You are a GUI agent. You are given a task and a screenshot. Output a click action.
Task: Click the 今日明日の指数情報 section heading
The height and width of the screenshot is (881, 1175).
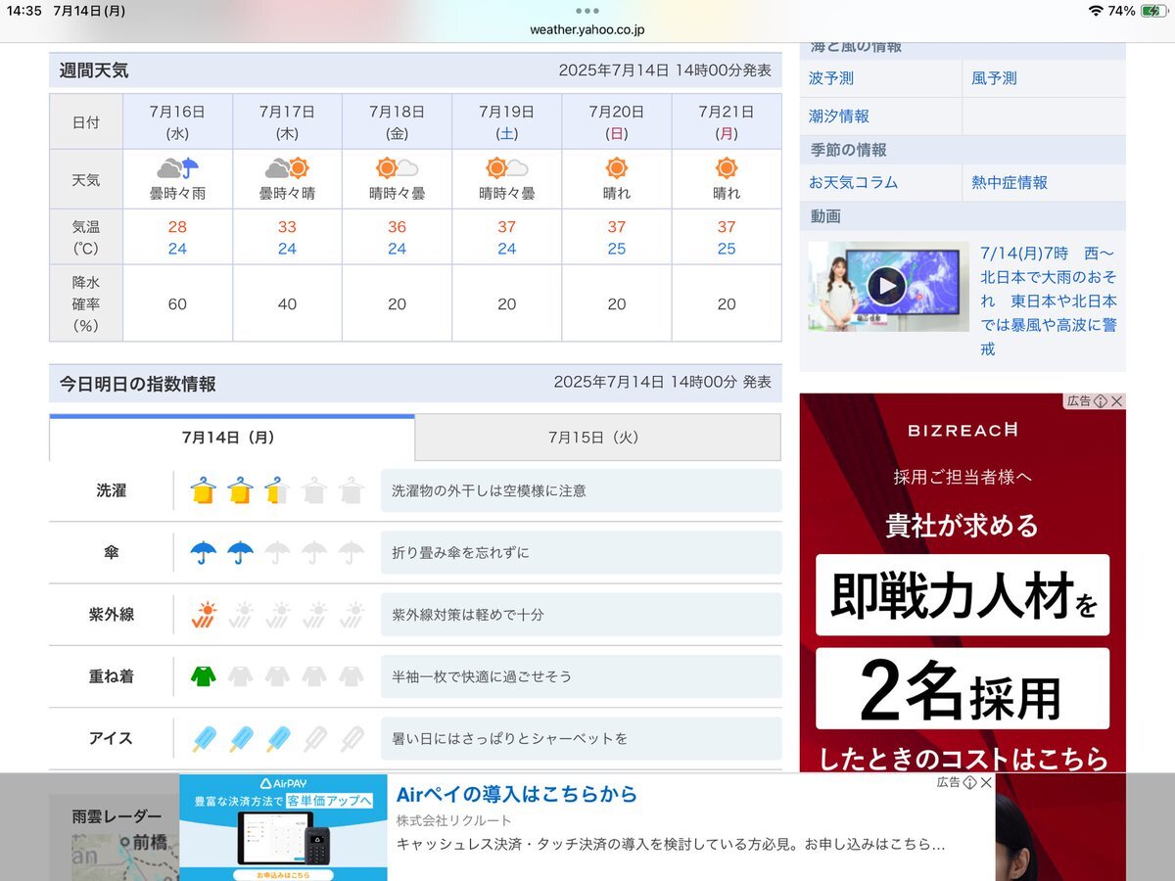point(138,384)
